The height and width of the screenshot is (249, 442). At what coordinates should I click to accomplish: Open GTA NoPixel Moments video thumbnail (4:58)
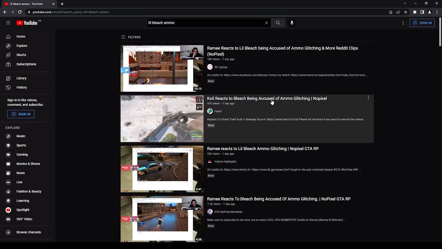coord(162,219)
